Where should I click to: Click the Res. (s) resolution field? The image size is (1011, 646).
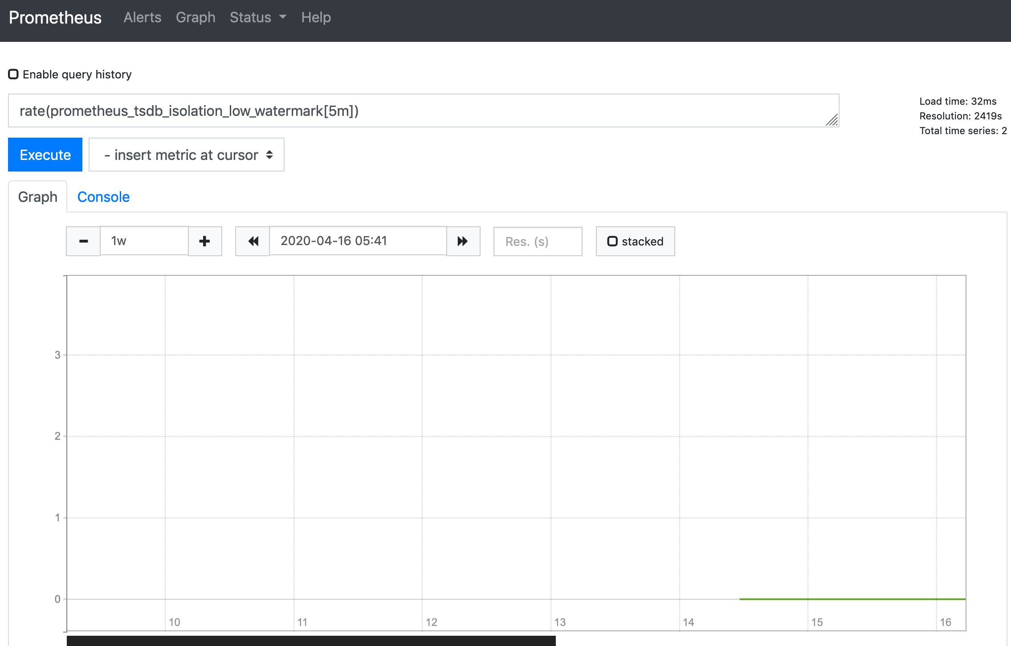(x=538, y=241)
